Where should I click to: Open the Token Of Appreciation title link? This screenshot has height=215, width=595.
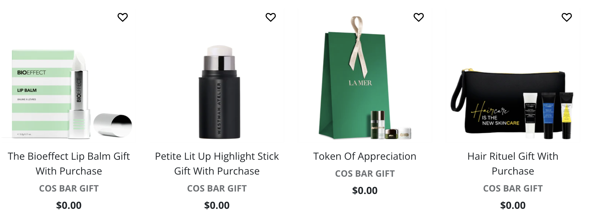pyautogui.click(x=365, y=156)
